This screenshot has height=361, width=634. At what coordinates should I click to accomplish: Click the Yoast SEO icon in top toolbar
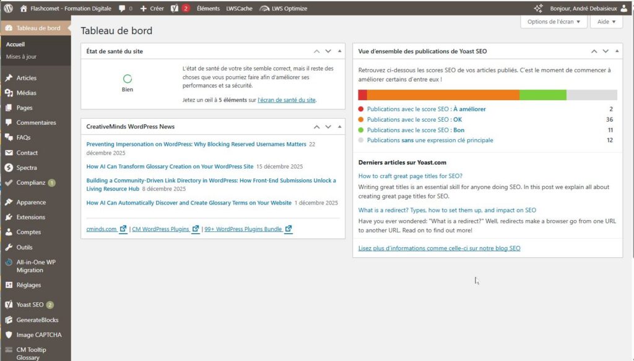[175, 9]
